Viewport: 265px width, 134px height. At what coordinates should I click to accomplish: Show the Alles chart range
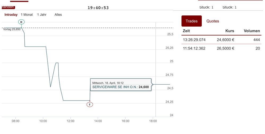click(58, 15)
